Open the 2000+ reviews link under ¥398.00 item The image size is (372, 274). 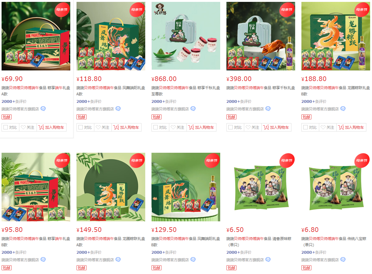tap(239, 101)
